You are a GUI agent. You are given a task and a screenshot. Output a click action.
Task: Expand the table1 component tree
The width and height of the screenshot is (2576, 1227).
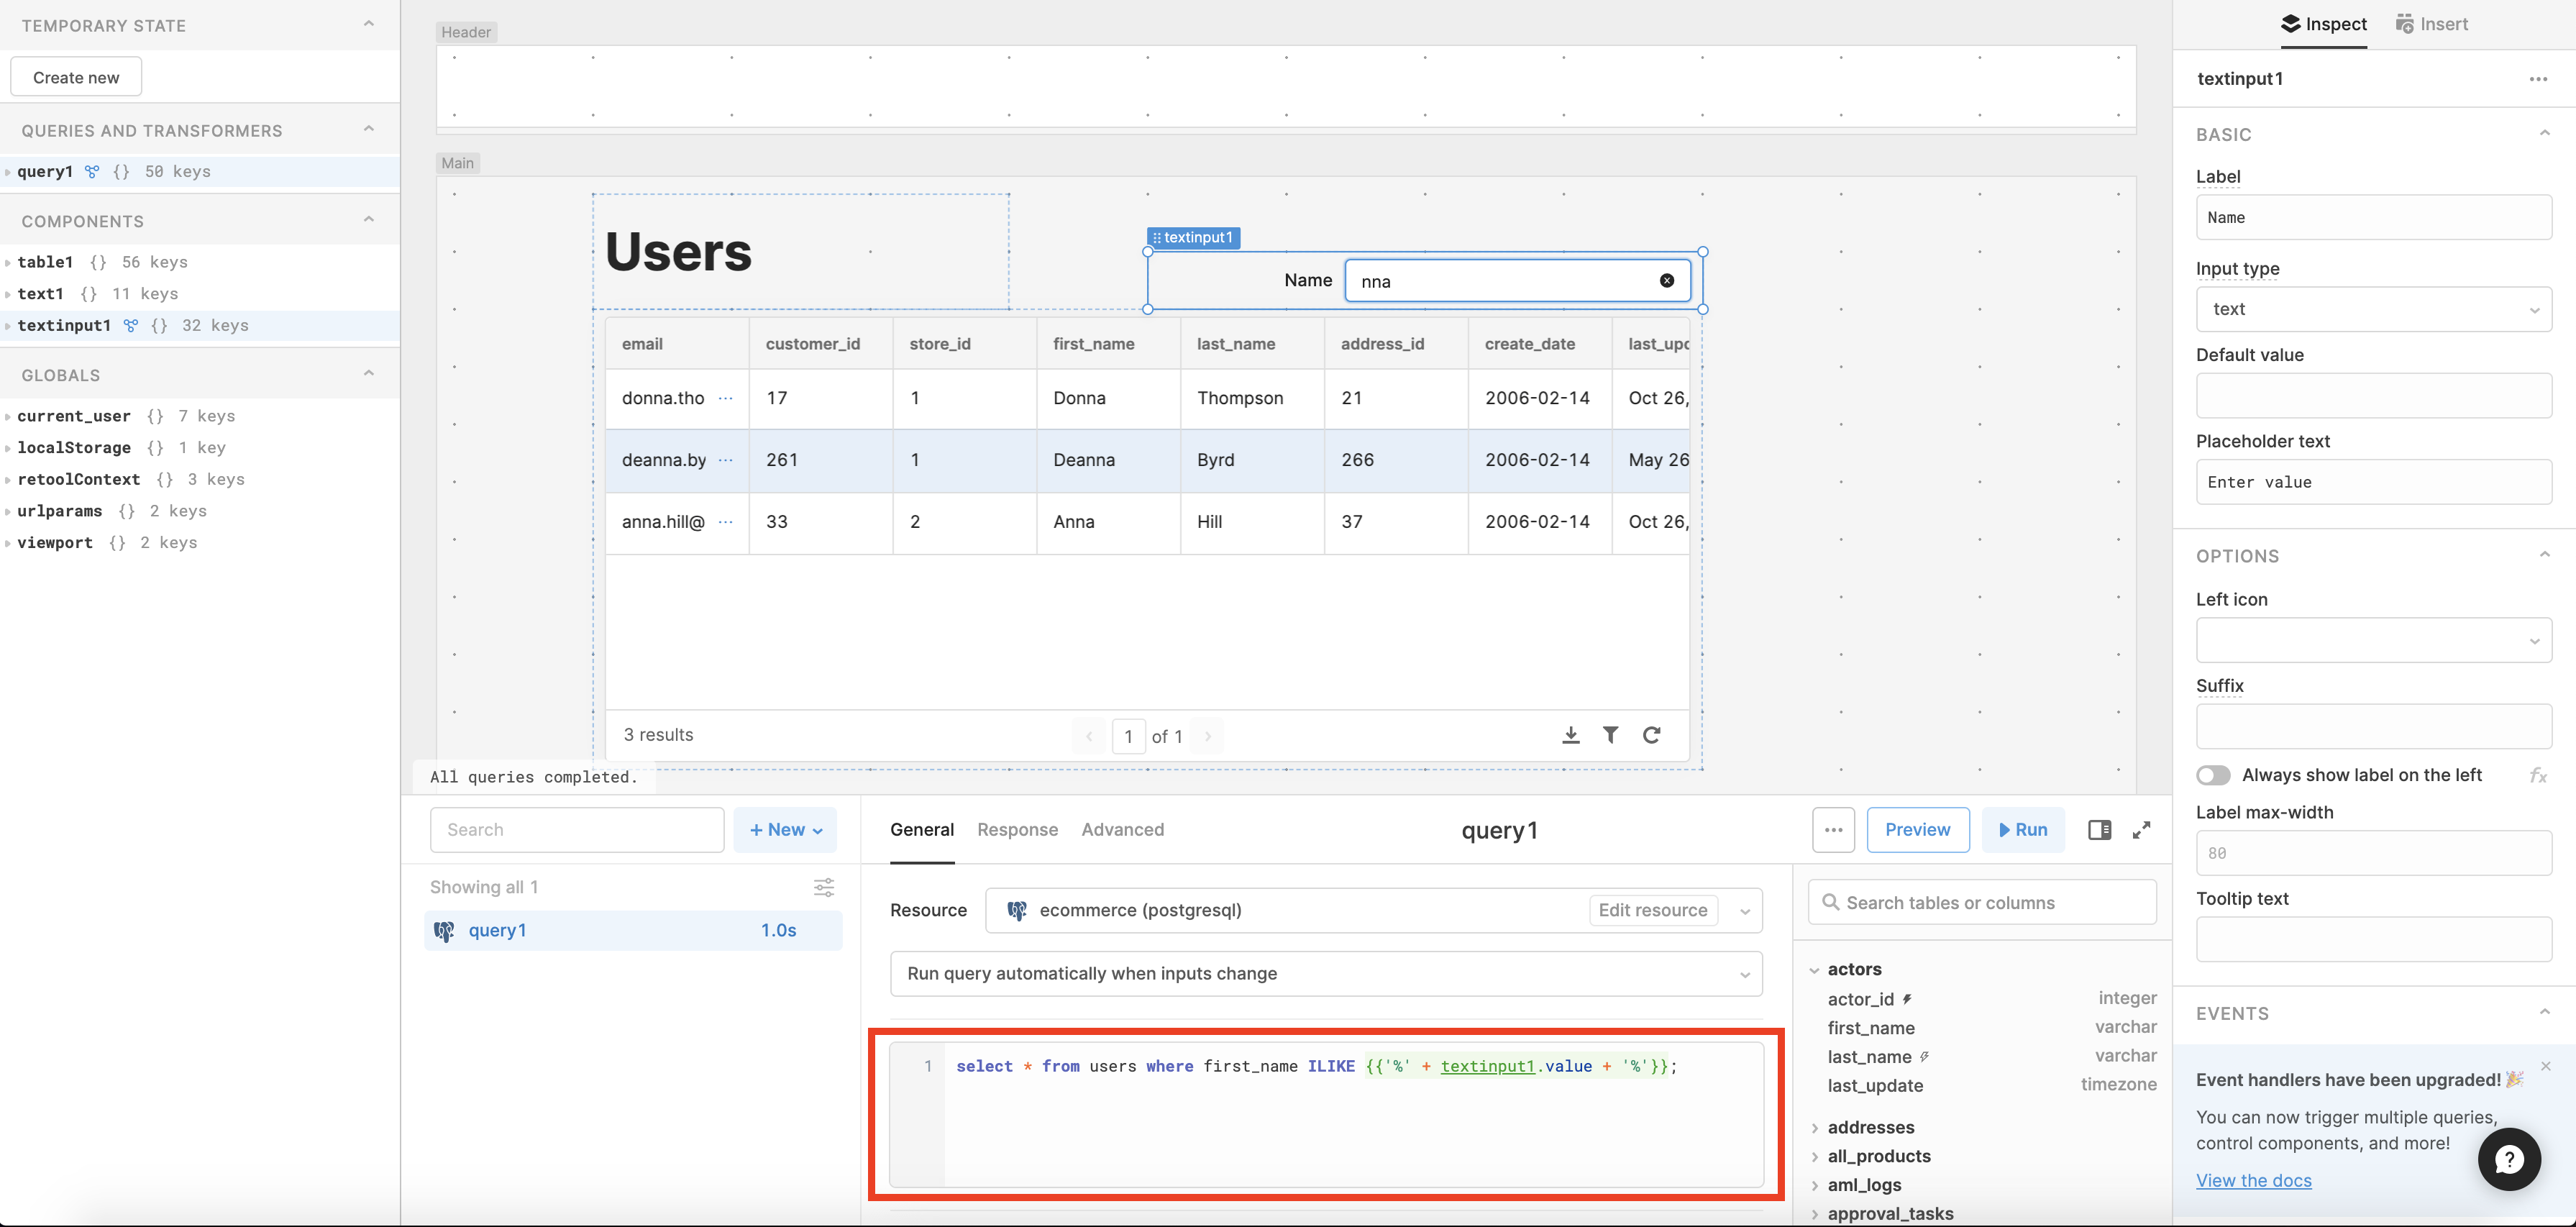pos(8,263)
